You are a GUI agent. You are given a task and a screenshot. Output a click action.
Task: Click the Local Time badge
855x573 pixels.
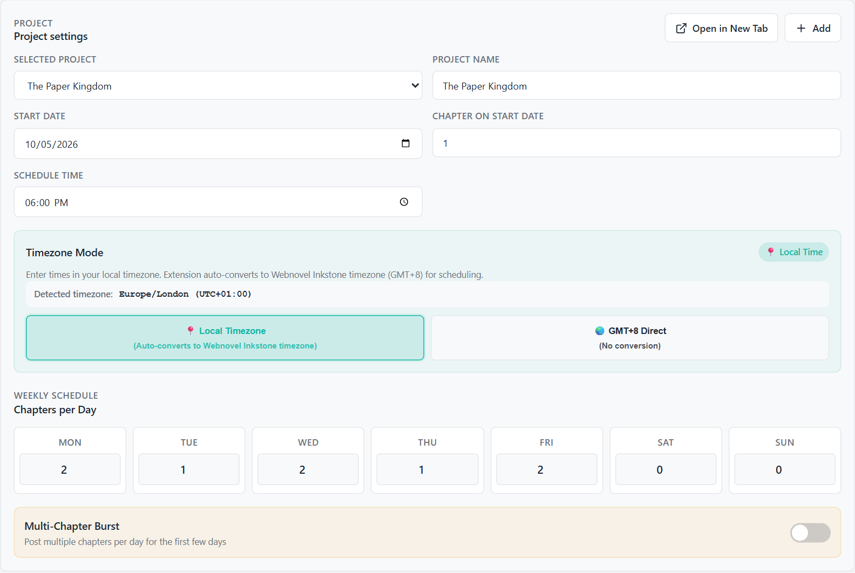(x=794, y=252)
